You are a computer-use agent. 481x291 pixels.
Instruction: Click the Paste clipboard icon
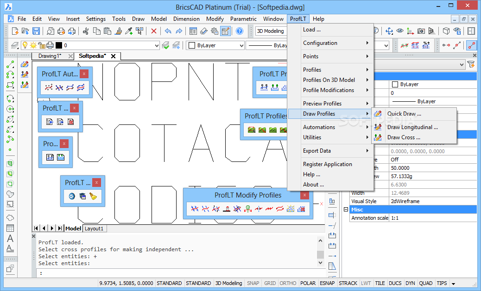(108, 31)
